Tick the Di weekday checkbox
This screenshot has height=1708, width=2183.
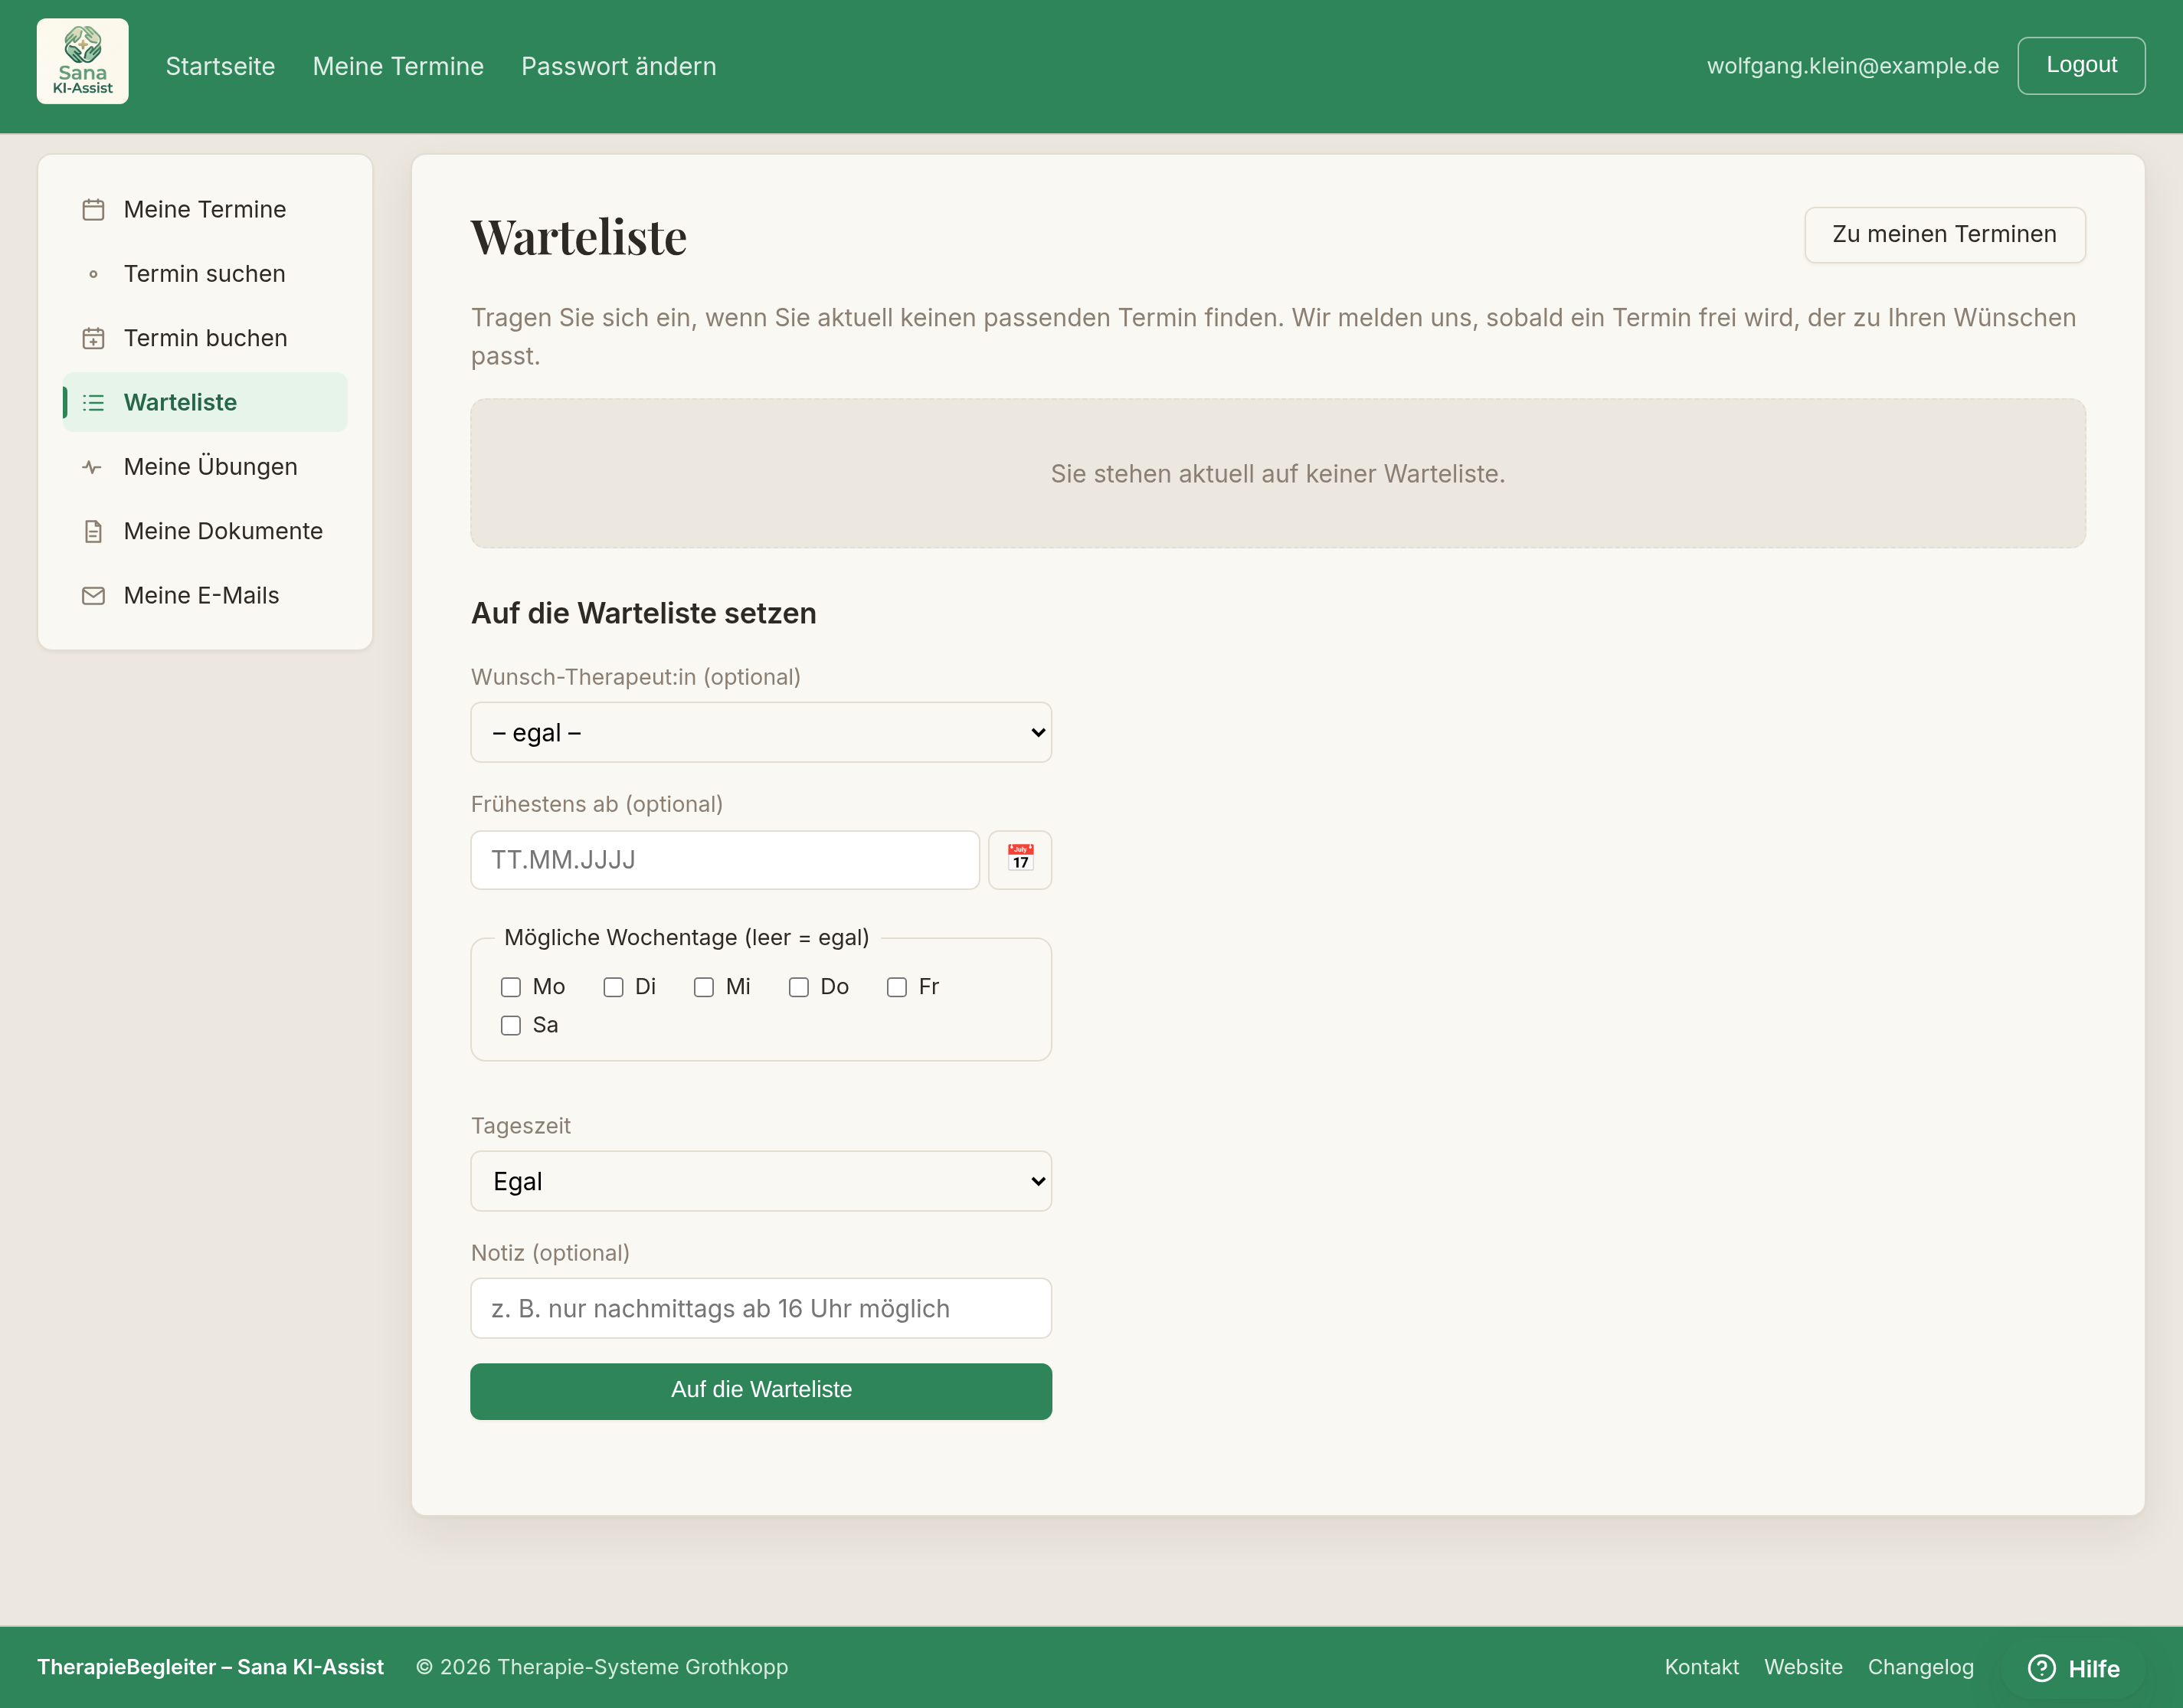pyautogui.click(x=614, y=987)
